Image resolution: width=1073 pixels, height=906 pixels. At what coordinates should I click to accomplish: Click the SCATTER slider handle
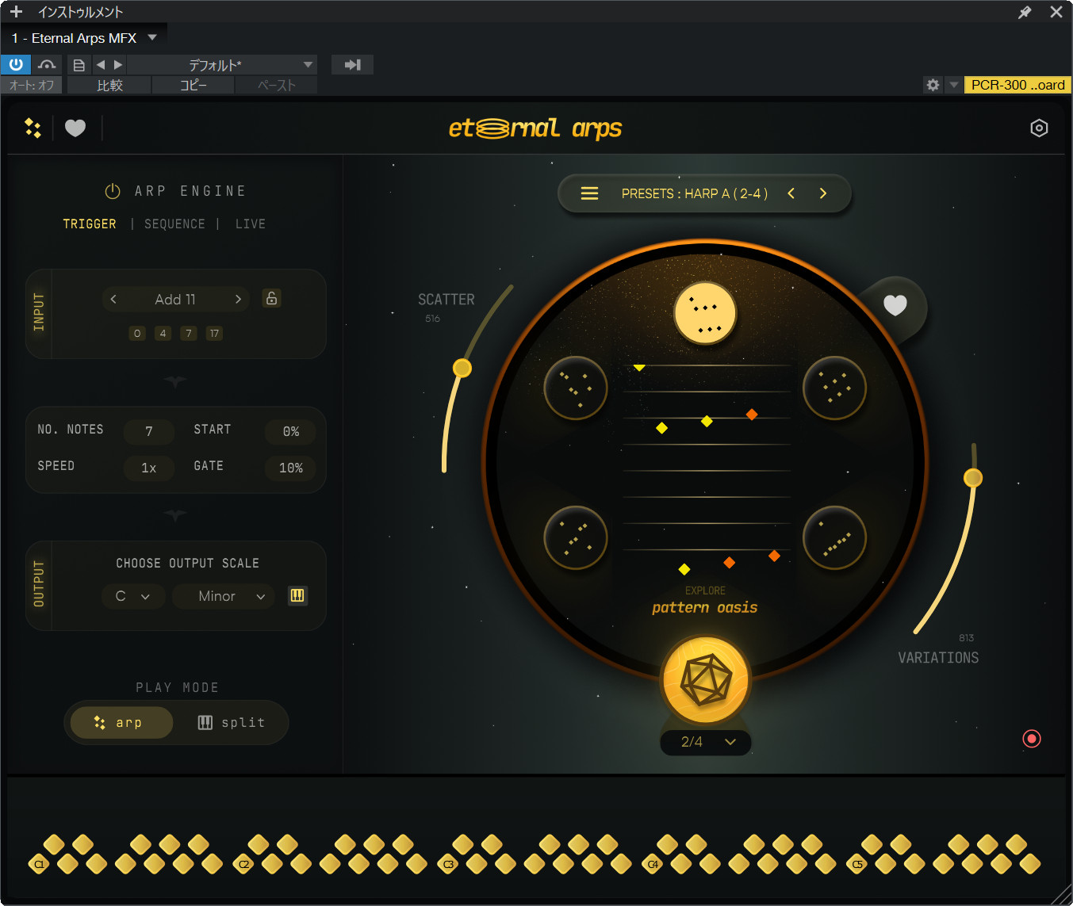[462, 368]
